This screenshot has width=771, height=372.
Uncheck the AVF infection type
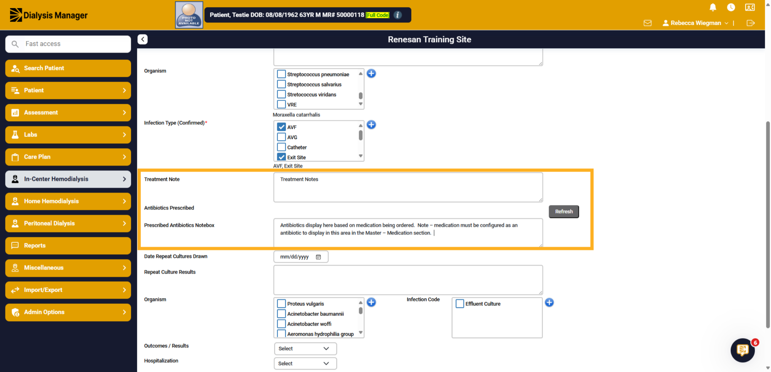point(281,127)
